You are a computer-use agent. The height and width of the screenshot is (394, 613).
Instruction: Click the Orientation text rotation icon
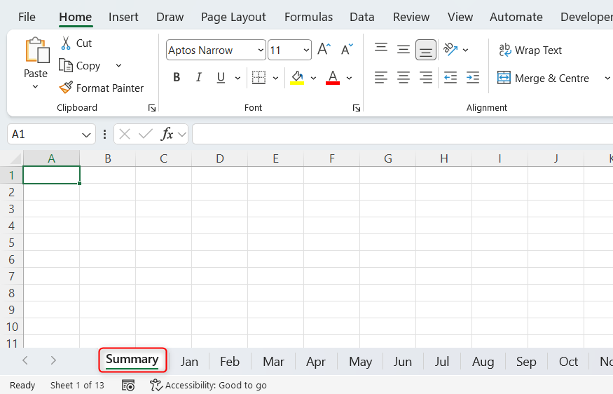tap(450, 50)
